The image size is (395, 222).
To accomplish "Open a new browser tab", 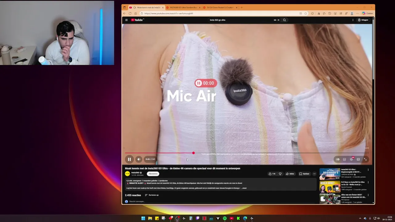I will point(242,7).
